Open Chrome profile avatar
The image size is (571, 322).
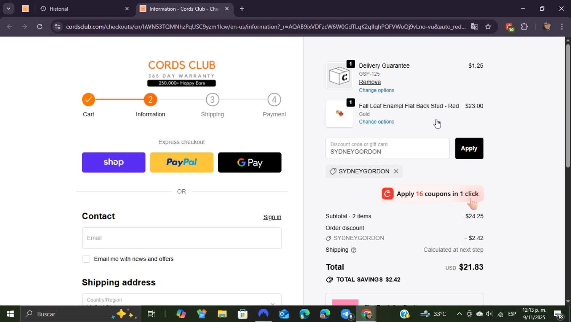coord(547,27)
